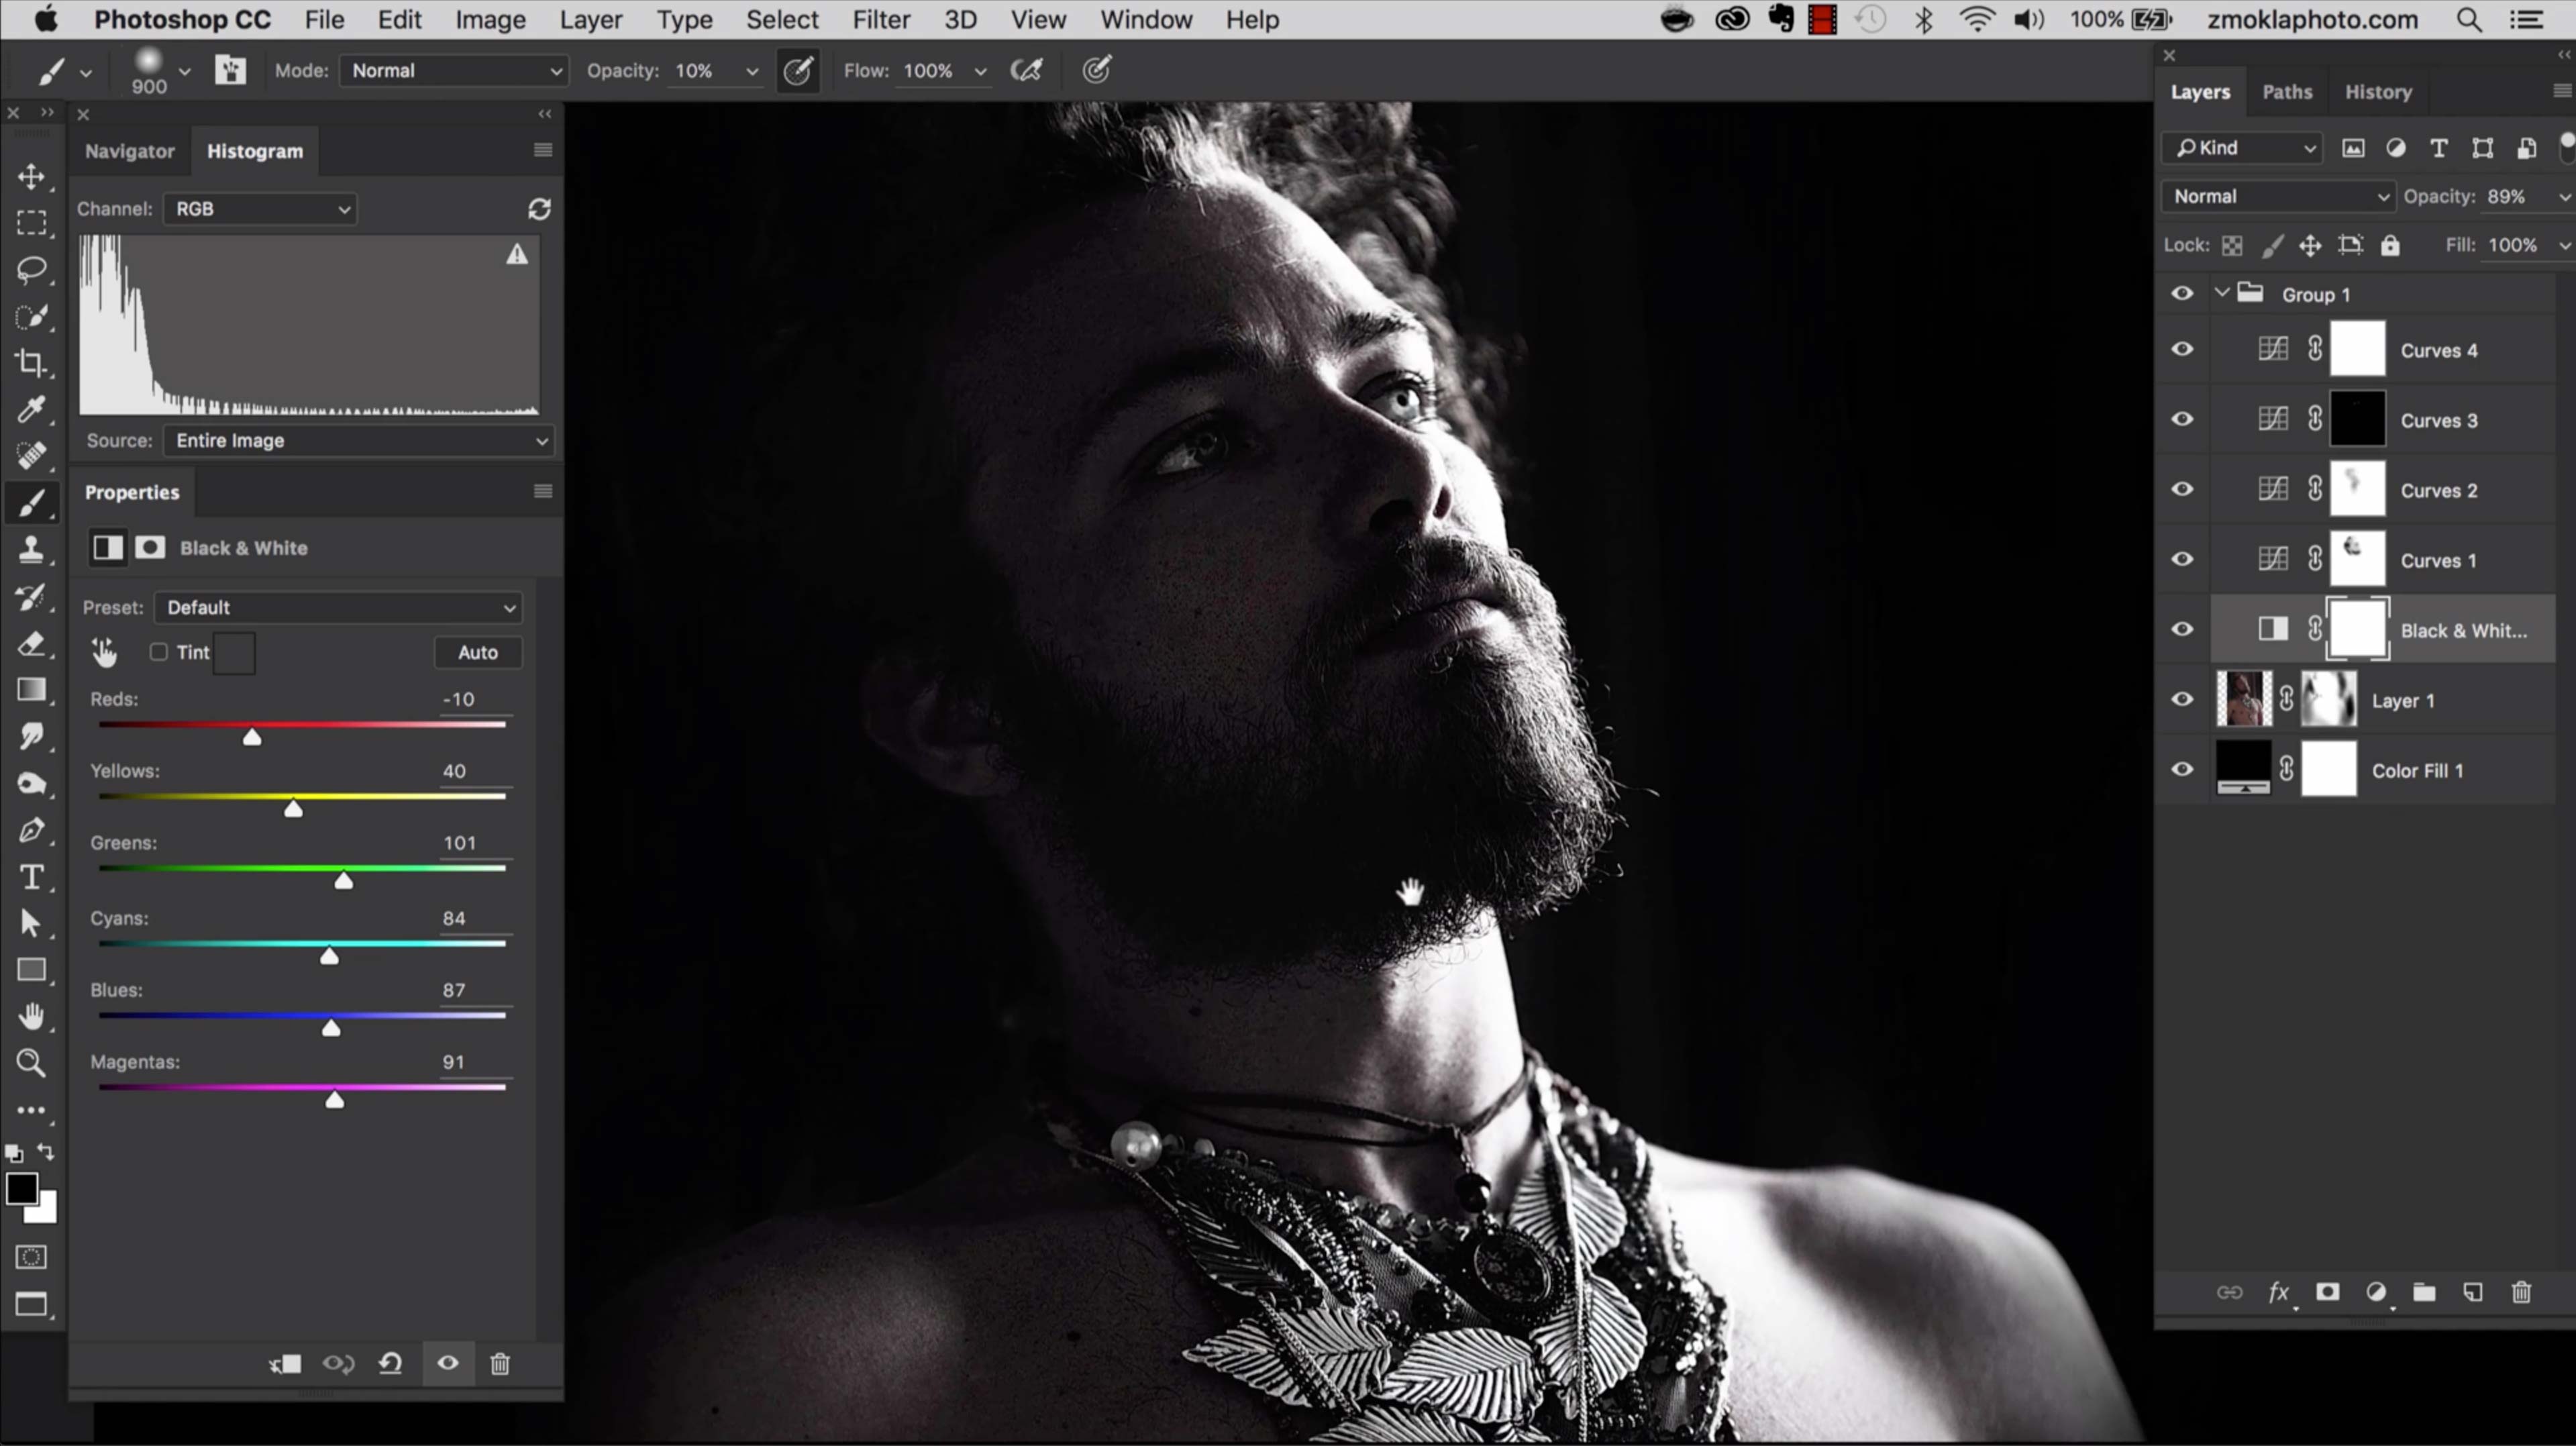The image size is (2576, 1446).
Task: Open layer style fx menu
Action: tap(2279, 1292)
